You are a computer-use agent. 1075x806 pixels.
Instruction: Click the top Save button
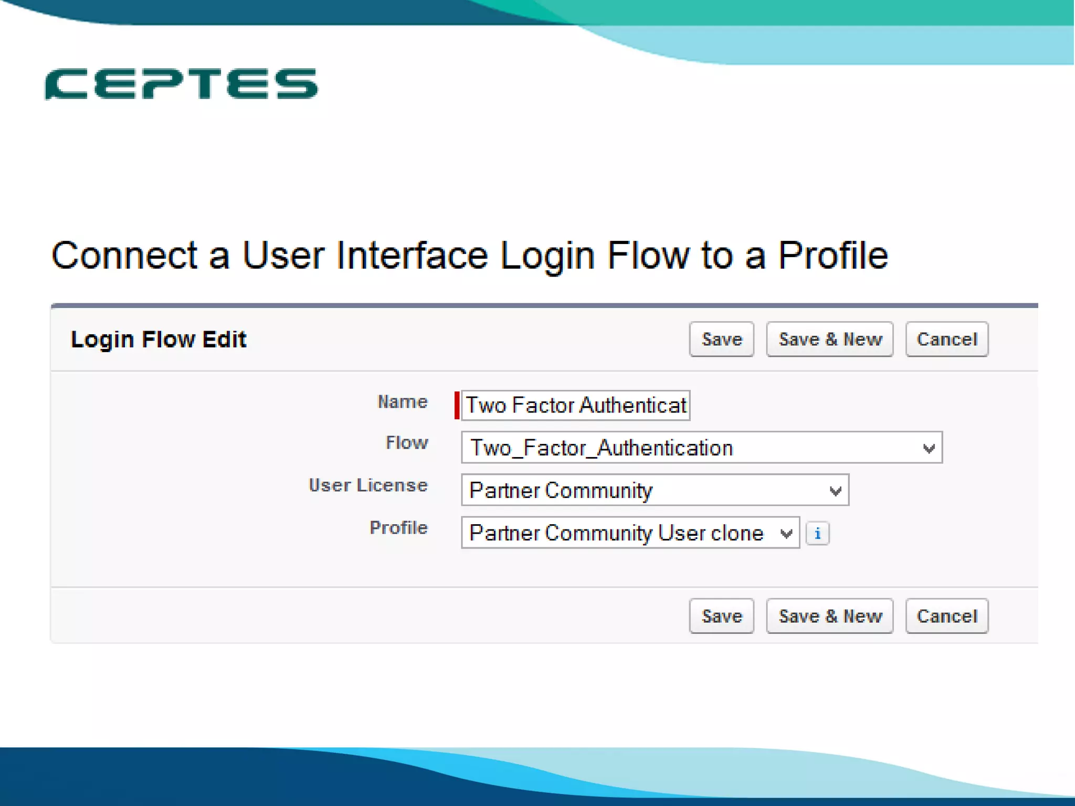click(722, 340)
